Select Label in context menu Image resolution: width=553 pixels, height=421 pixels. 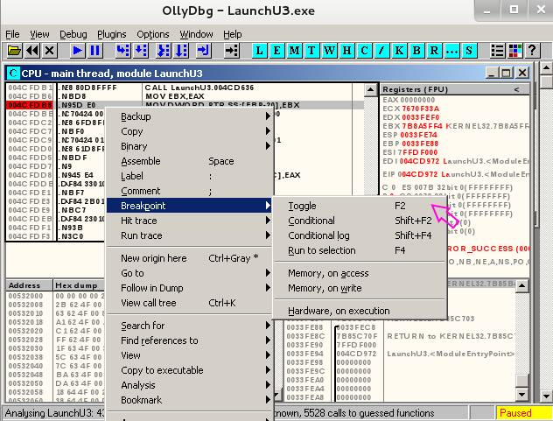coord(190,176)
